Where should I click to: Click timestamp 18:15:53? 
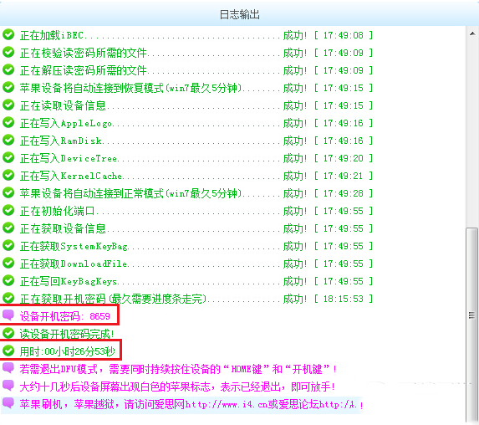[344, 299]
